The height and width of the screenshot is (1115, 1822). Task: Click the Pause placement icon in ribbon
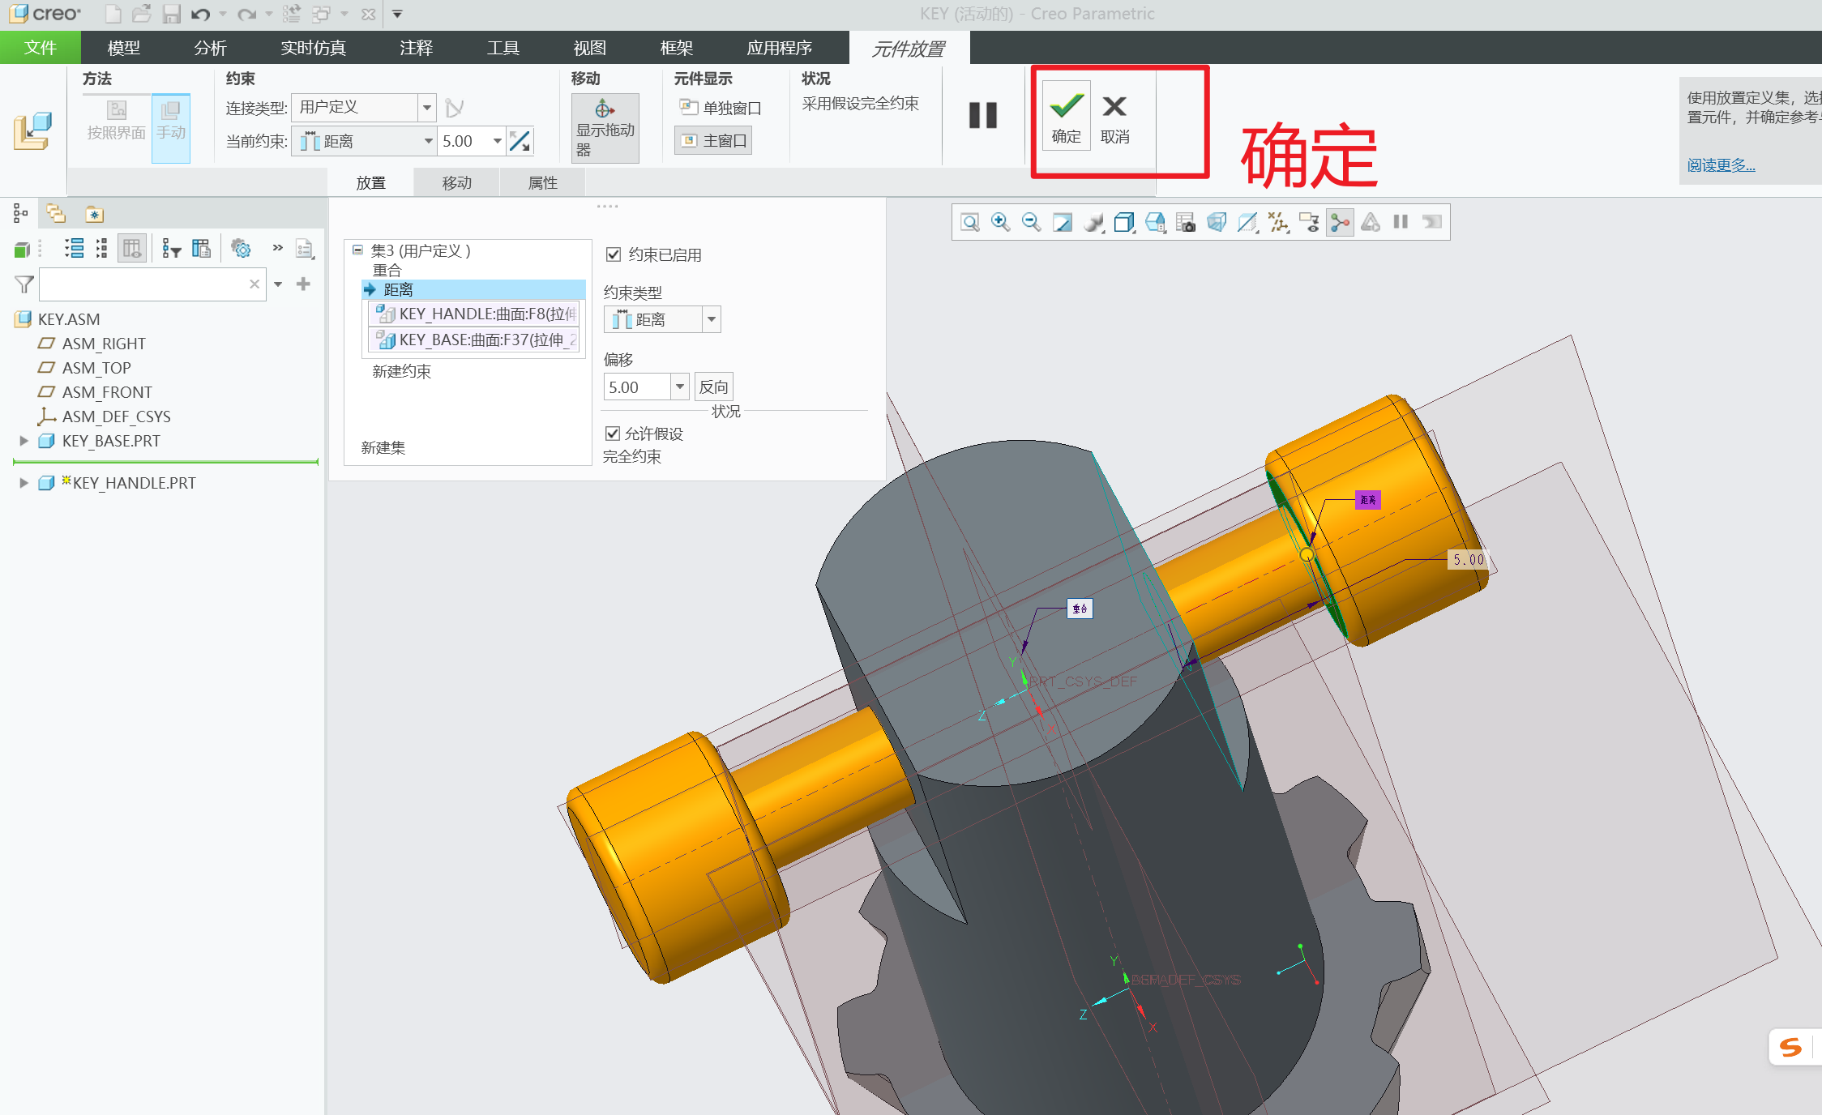(x=982, y=115)
